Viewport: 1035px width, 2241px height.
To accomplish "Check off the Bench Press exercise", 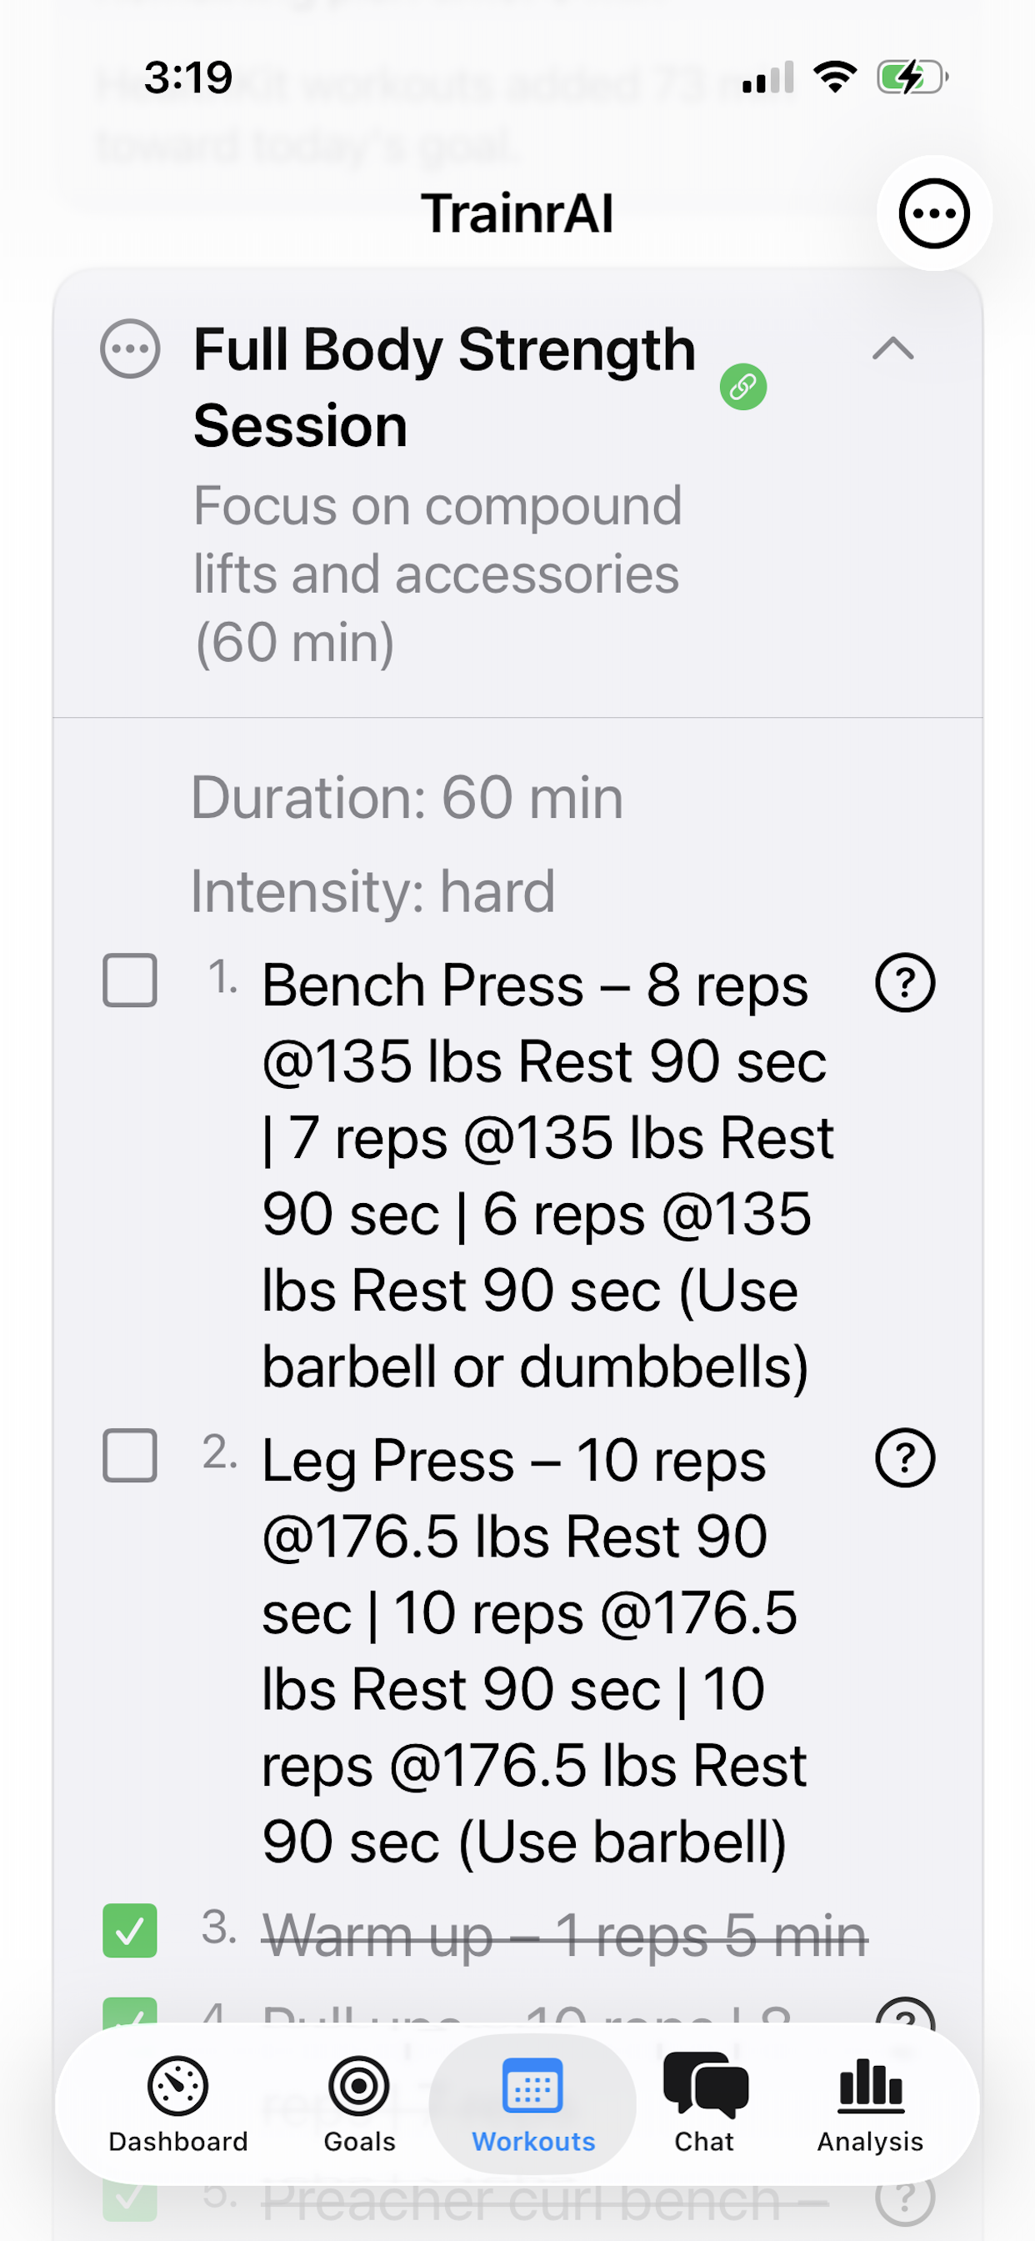I will click(x=131, y=980).
